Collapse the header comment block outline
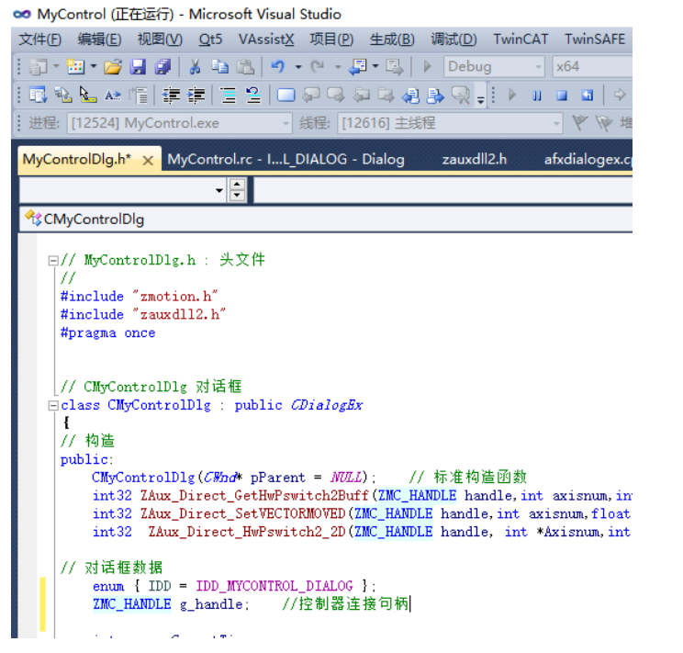The height and width of the screenshot is (653, 683). 53,261
